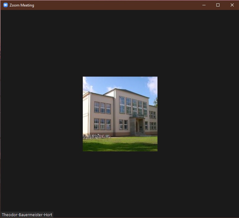Maximize the Zoom Meeting window
The width and height of the screenshot is (239, 218).
218,5
